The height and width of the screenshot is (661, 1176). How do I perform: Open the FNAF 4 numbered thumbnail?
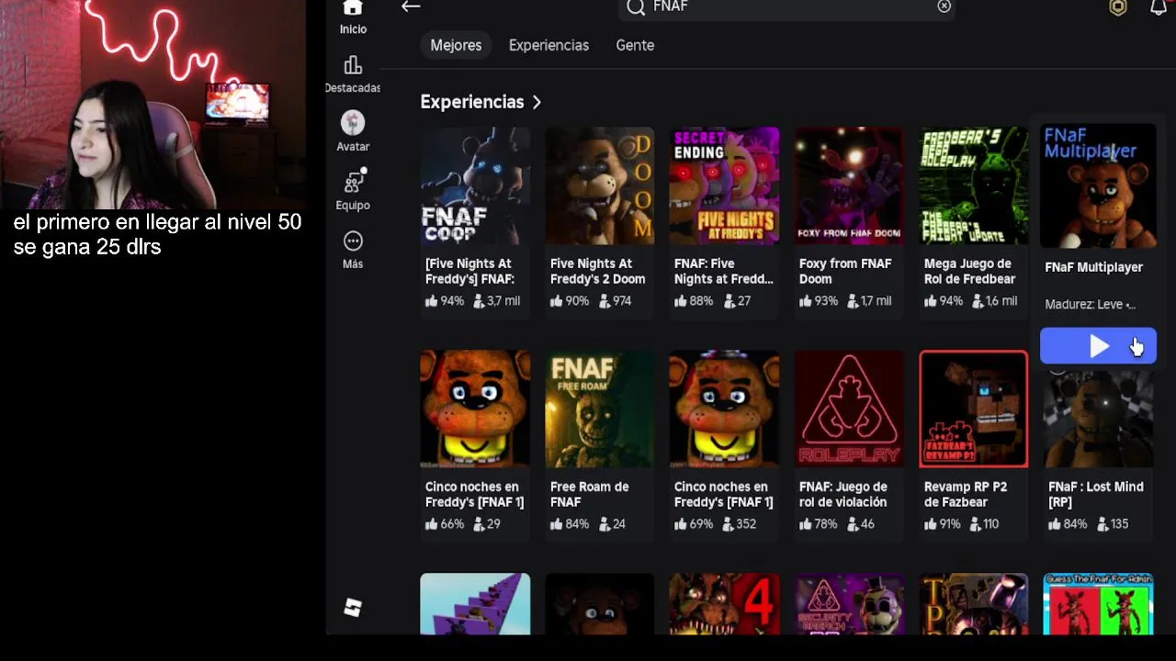pos(725,604)
